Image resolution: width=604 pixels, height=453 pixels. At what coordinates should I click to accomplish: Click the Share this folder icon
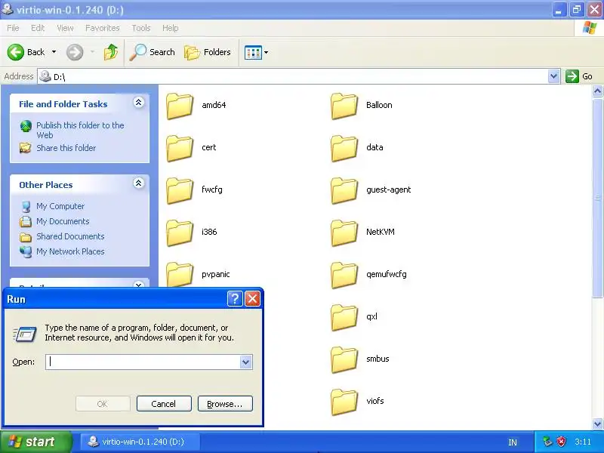(x=26, y=148)
